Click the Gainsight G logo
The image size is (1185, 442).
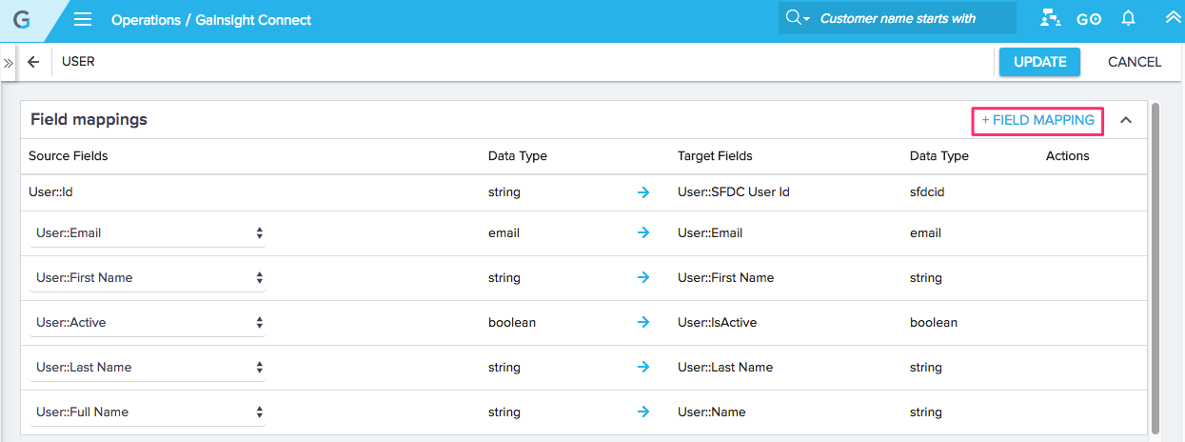coord(21,19)
